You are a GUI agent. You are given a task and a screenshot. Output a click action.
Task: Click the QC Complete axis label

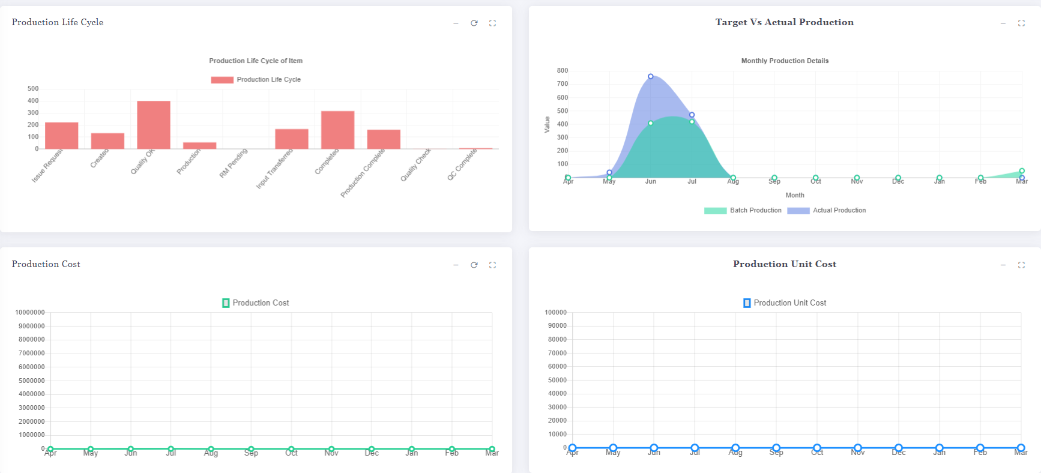[462, 164]
